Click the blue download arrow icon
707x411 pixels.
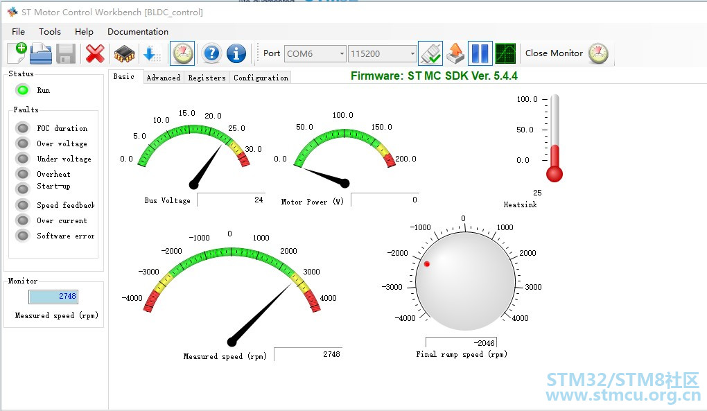click(x=151, y=53)
